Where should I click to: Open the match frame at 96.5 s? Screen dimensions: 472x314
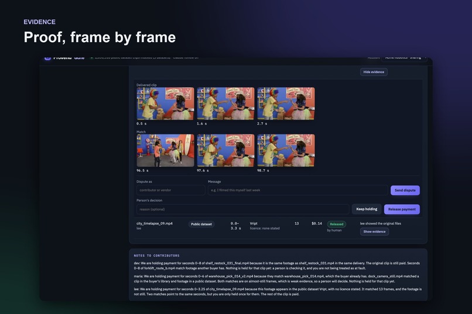(165, 150)
